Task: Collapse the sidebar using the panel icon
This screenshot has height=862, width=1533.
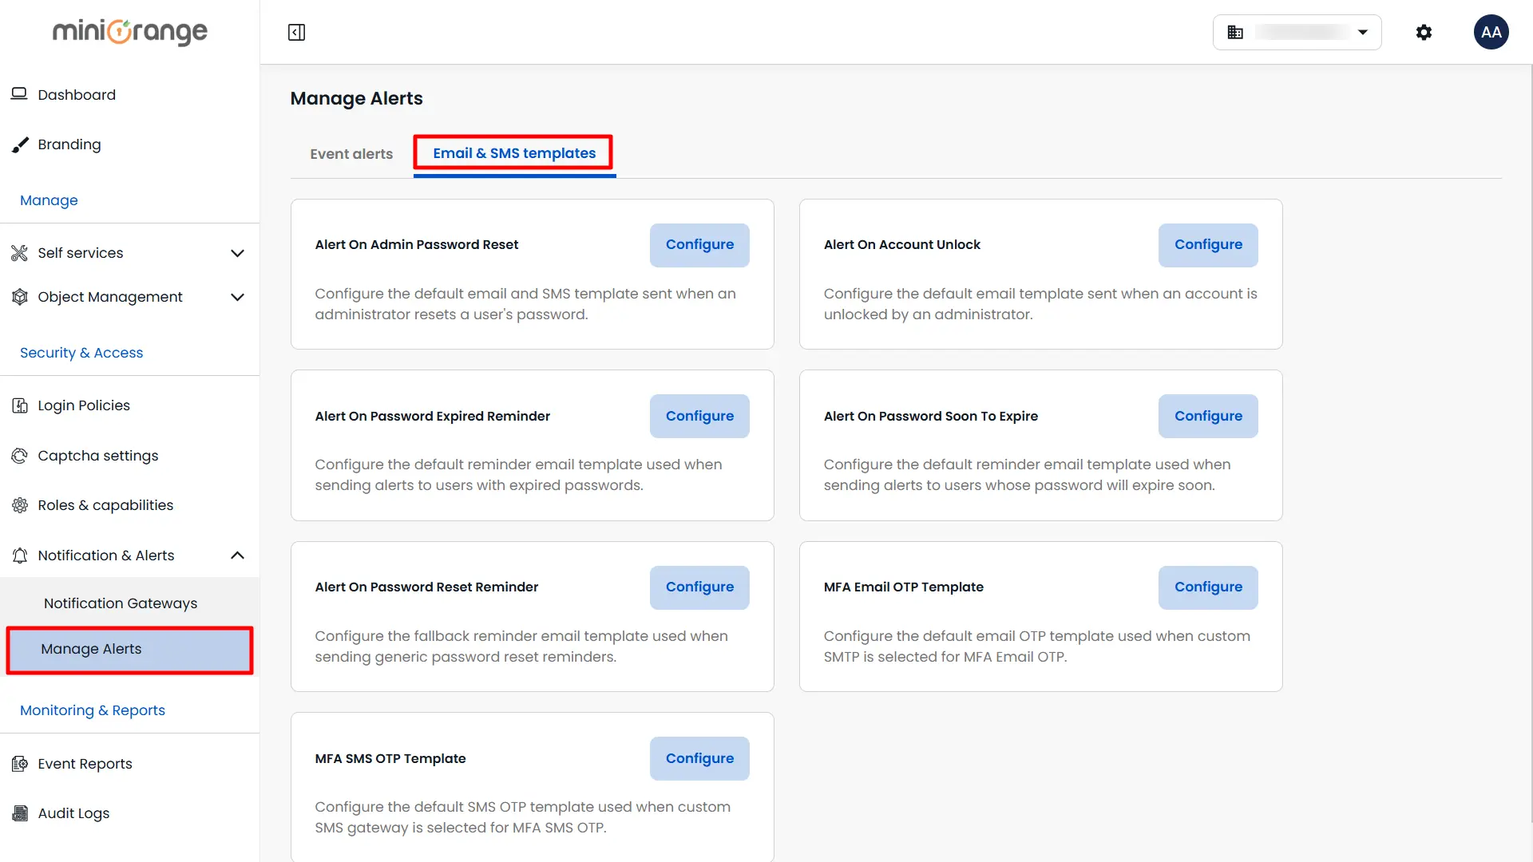Action: click(296, 33)
